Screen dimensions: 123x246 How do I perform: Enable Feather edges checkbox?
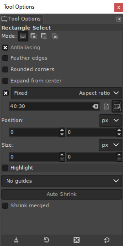(x=5, y=58)
